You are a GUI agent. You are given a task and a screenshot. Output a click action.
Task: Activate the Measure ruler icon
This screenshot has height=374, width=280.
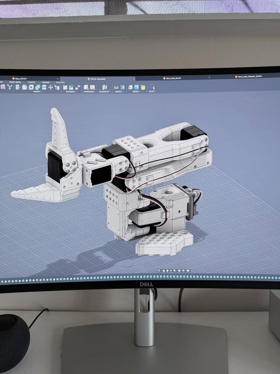[x=116, y=87]
